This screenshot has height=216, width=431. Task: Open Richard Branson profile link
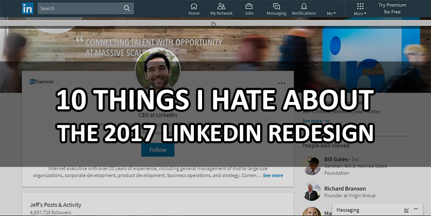click(x=345, y=189)
